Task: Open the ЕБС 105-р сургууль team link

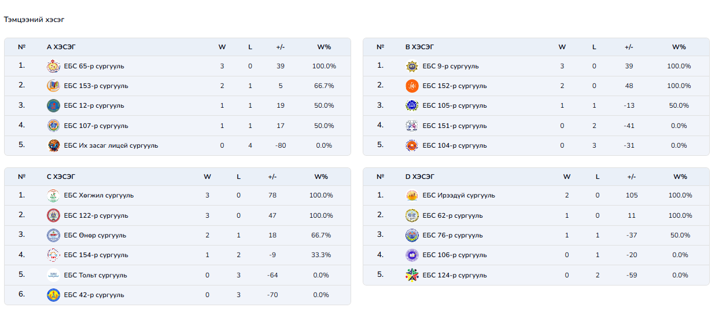Action: coord(455,106)
